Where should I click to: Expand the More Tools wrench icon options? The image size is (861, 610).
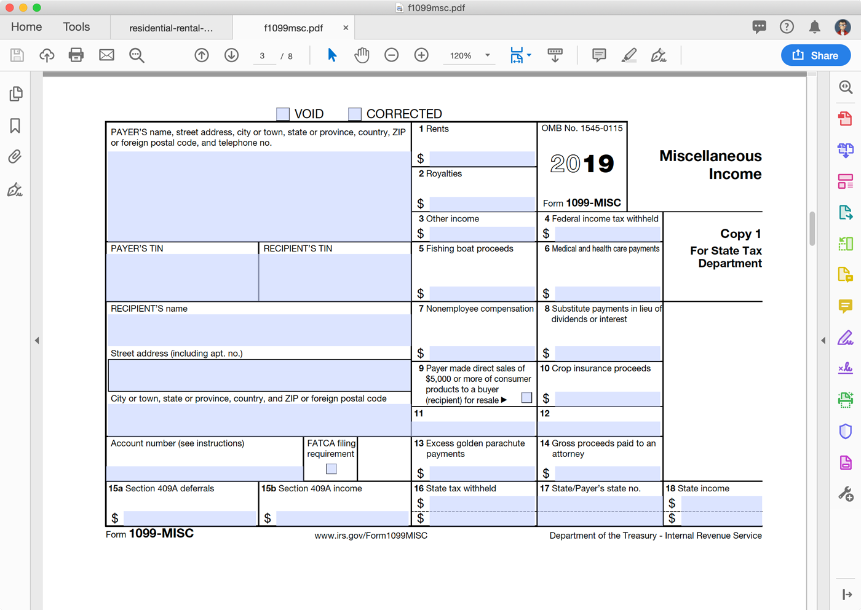coord(845,492)
